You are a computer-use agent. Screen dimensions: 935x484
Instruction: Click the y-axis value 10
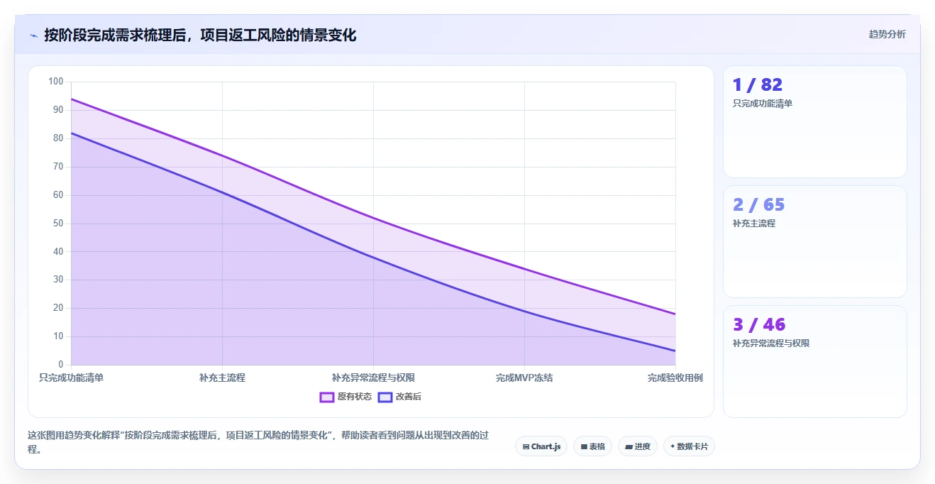coord(58,336)
